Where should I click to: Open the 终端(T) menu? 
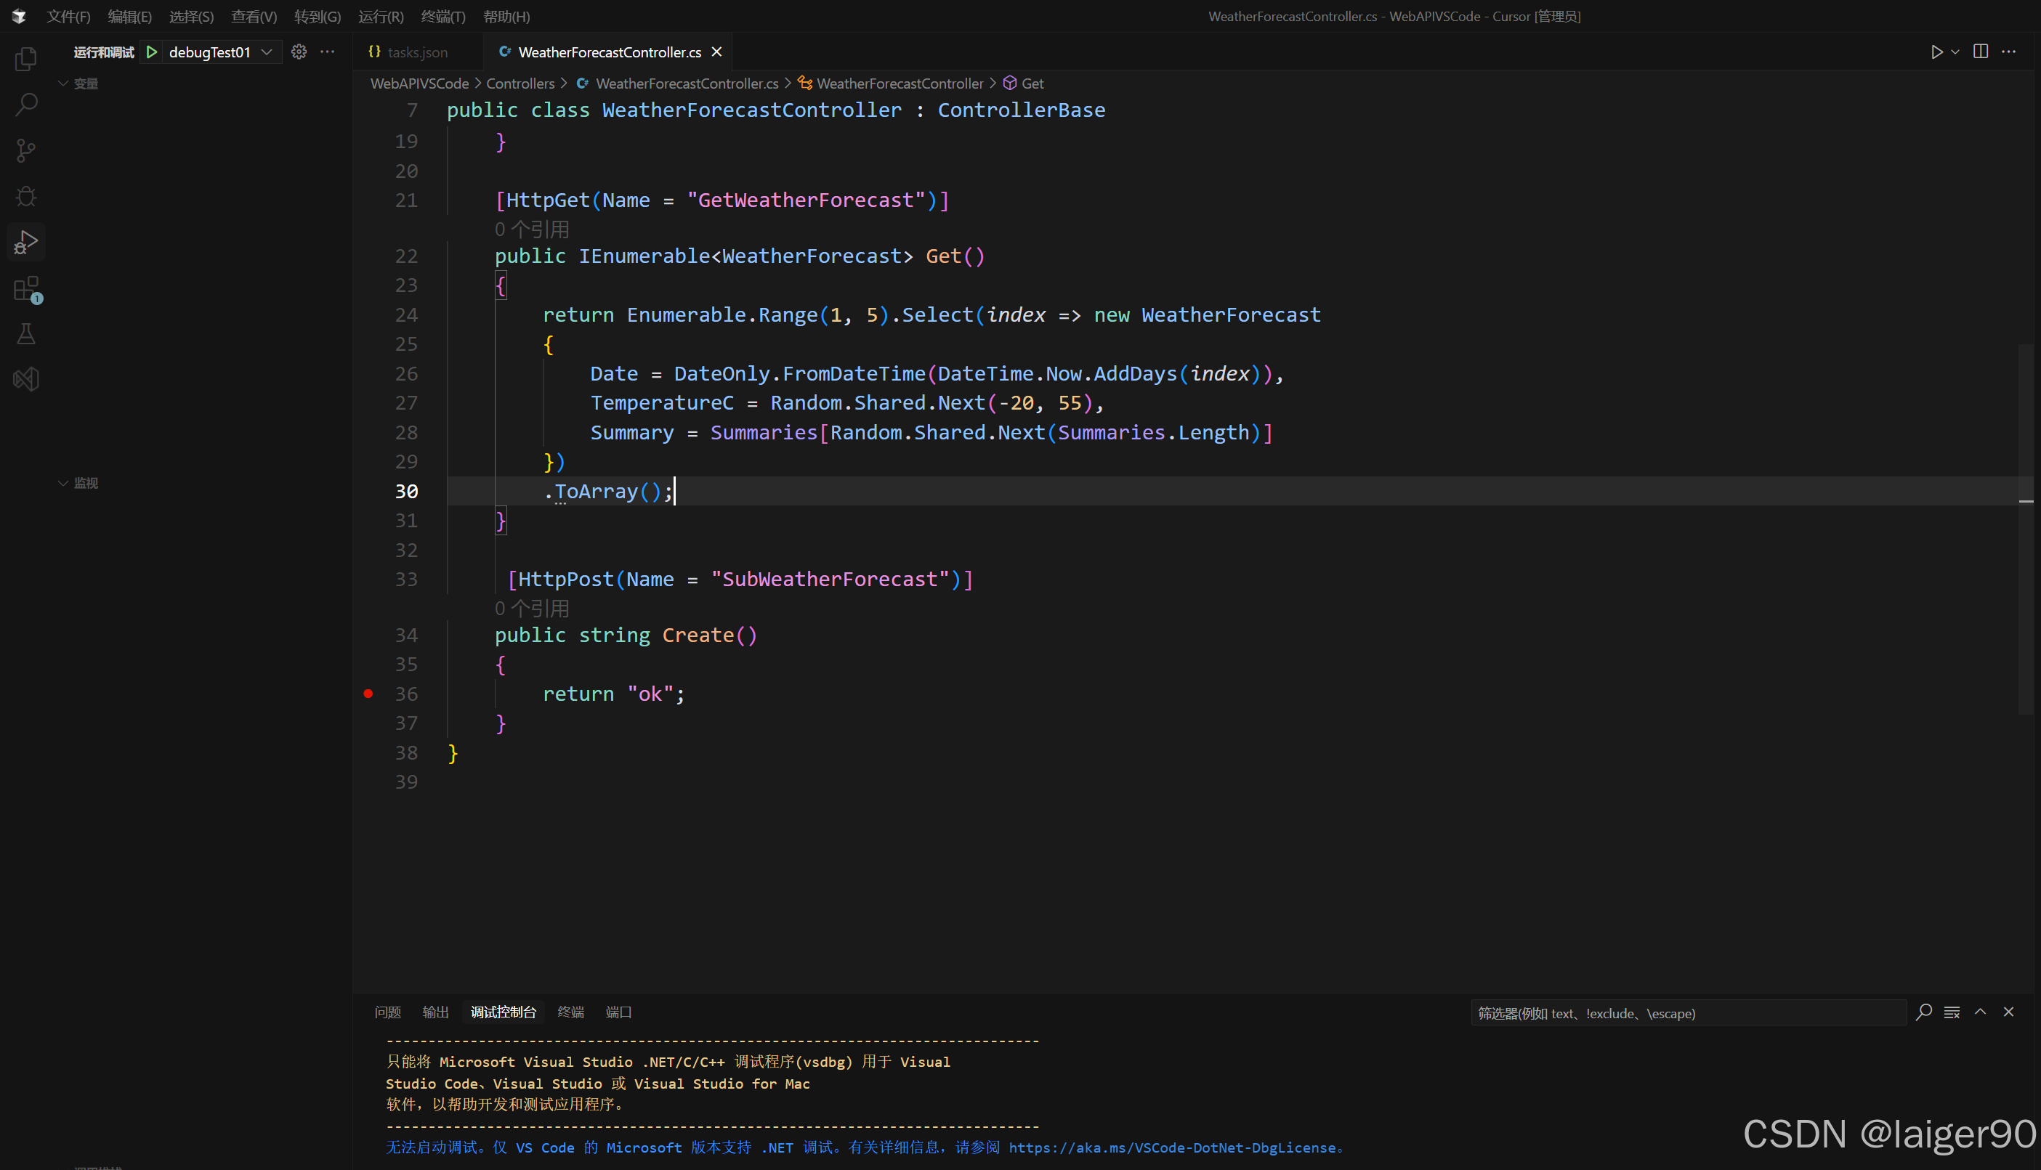coord(443,16)
